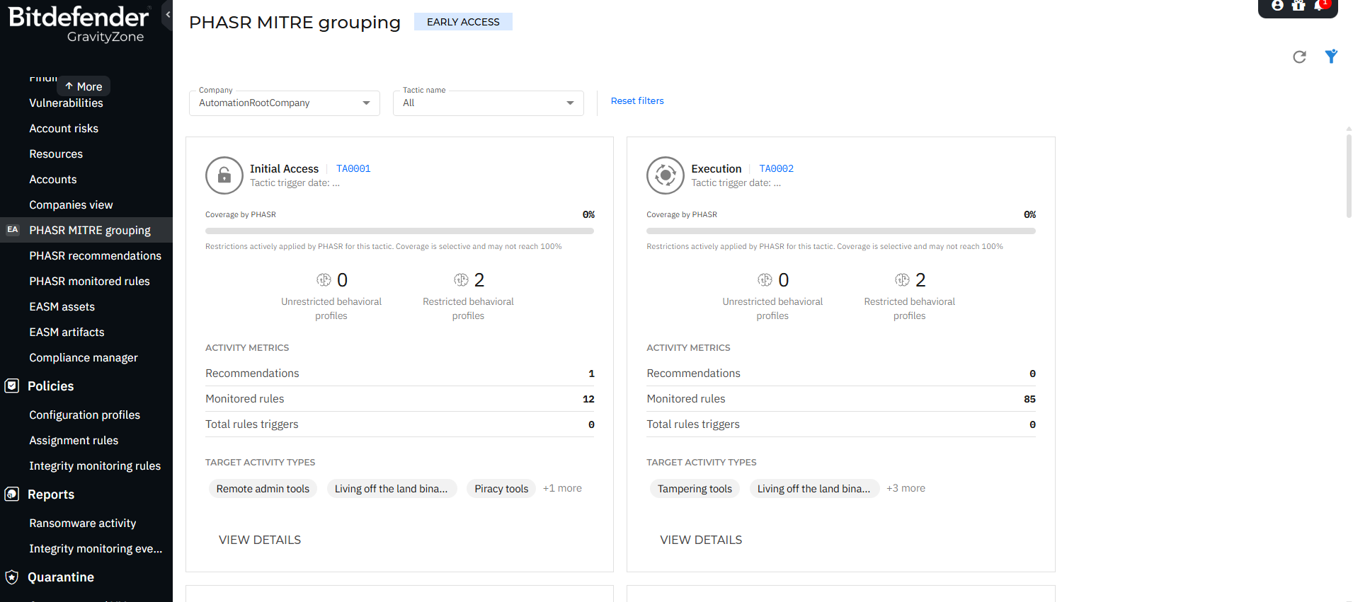1353x602 pixels.
Task: Open the Tactic name dropdown
Action: (488, 103)
